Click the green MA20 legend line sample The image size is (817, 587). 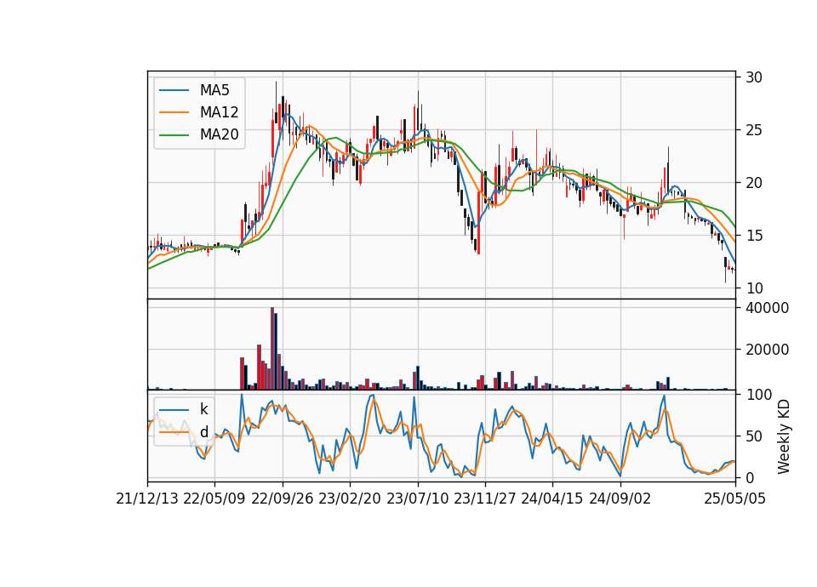[x=174, y=135]
